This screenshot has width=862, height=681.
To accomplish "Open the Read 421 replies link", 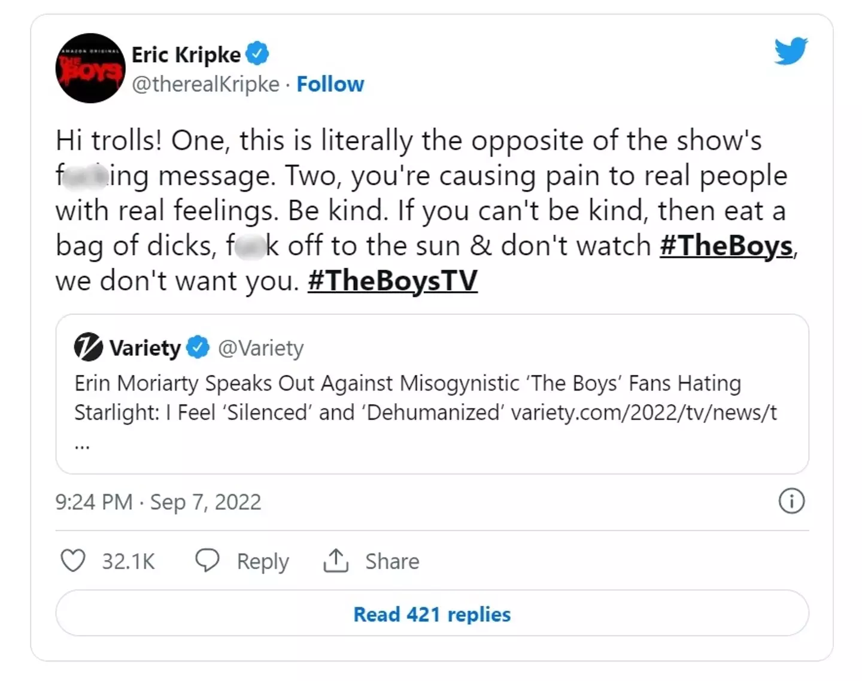I will pos(431,614).
